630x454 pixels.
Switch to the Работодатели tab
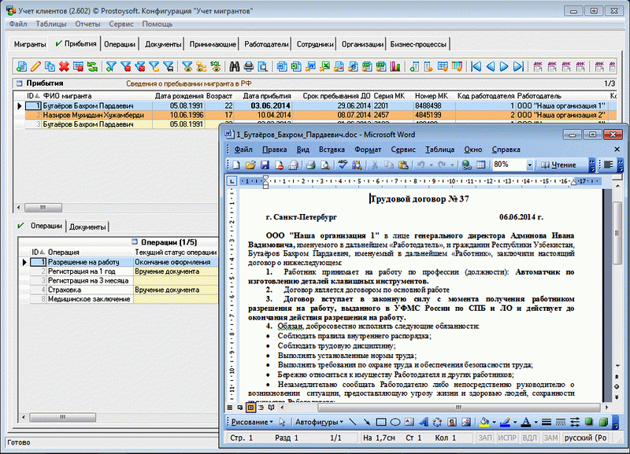coord(268,46)
